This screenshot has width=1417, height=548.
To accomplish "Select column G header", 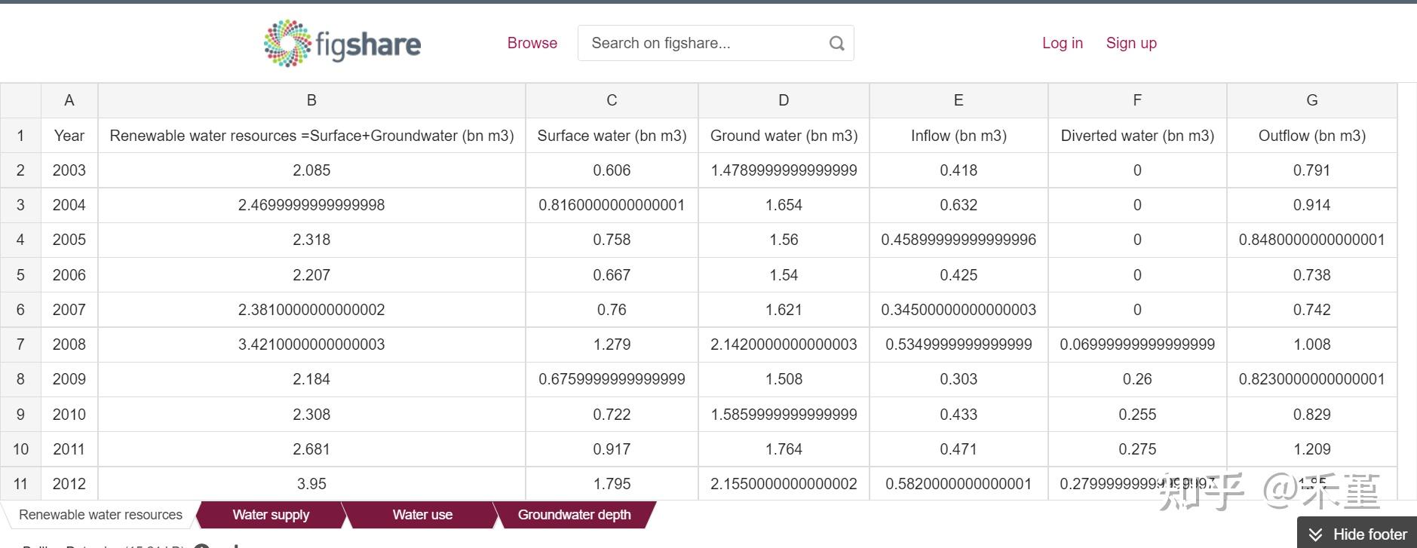I will coord(1311,100).
